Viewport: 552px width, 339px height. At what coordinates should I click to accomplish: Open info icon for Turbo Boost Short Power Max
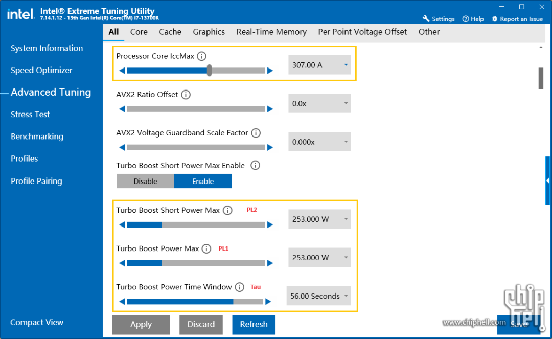[x=228, y=211]
